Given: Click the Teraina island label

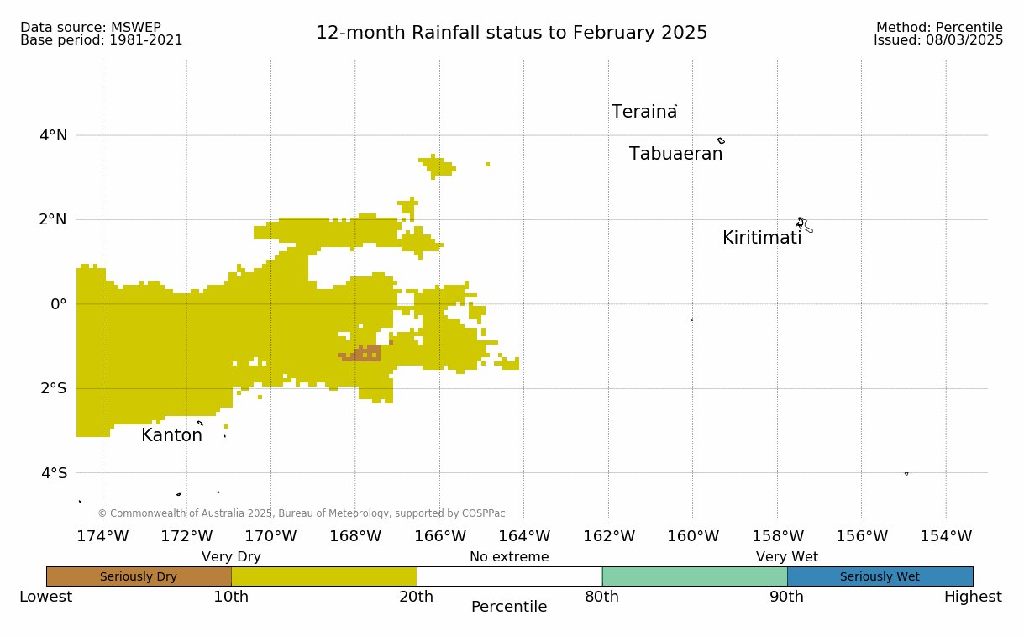Looking at the screenshot, I should (644, 112).
